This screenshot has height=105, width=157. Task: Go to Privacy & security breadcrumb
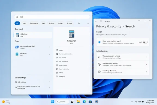pyautogui.click(x=109, y=26)
